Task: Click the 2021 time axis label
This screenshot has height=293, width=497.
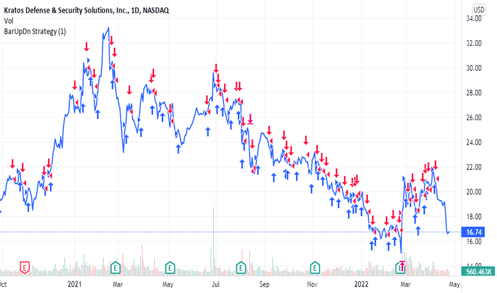Action: coord(75,284)
